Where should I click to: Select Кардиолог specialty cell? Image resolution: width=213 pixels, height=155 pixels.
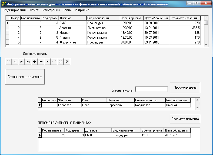[150, 105]
